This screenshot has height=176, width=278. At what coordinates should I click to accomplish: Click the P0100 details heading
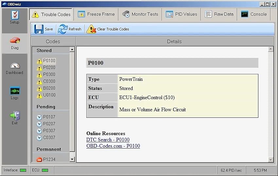[96, 63]
